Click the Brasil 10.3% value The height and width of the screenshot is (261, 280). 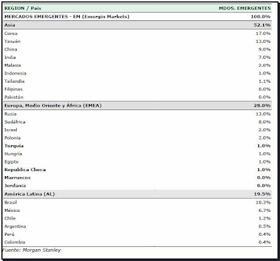tap(263, 202)
